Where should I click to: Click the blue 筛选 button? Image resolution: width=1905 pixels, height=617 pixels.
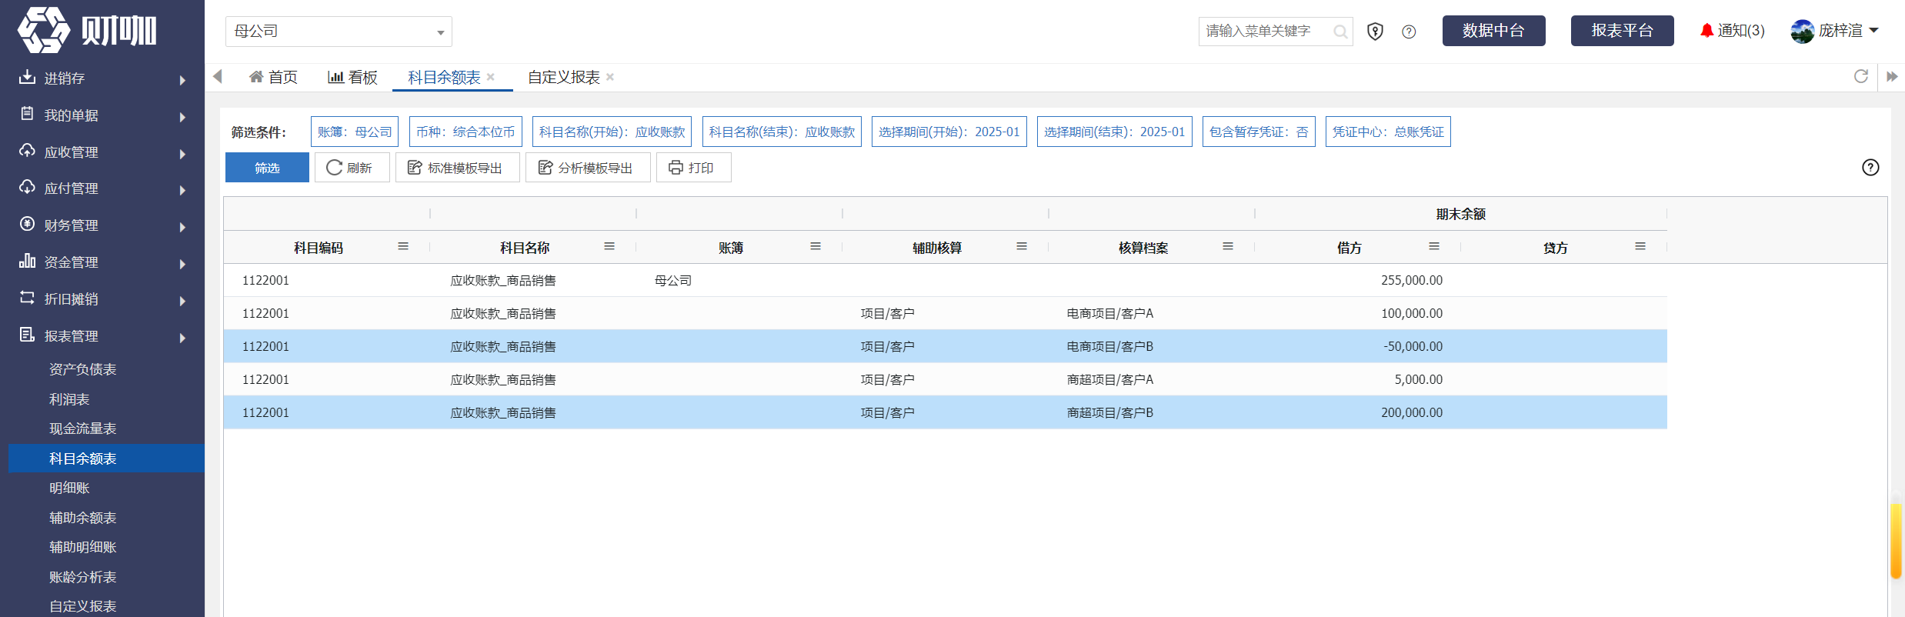click(x=267, y=168)
